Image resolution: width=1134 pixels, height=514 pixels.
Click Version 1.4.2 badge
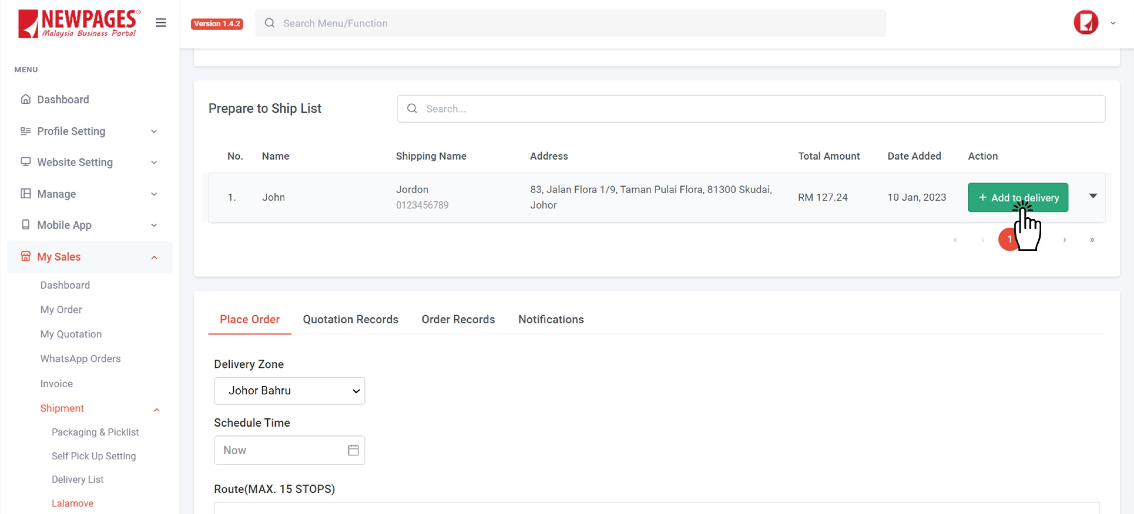[x=217, y=23]
